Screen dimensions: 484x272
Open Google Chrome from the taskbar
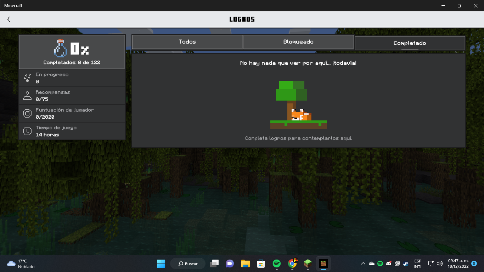point(292,263)
